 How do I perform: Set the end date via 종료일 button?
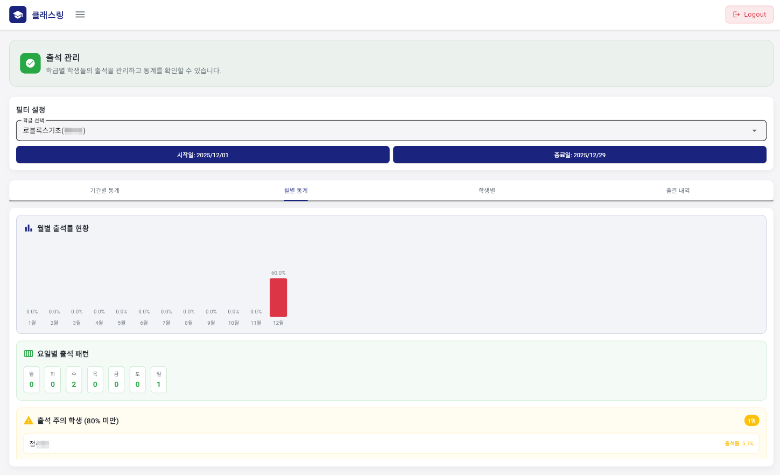[x=579, y=155]
